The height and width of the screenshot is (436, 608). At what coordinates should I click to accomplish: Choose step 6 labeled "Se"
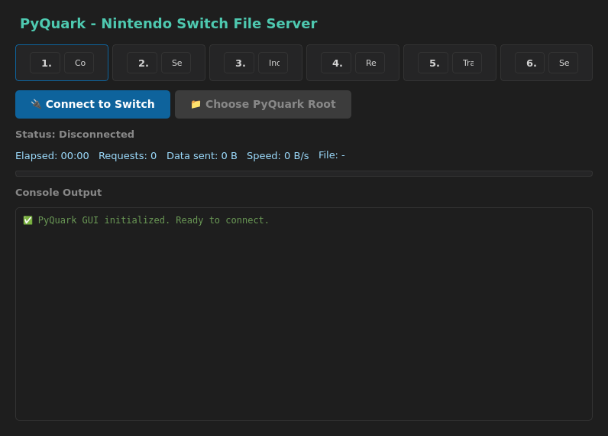tap(546, 63)
